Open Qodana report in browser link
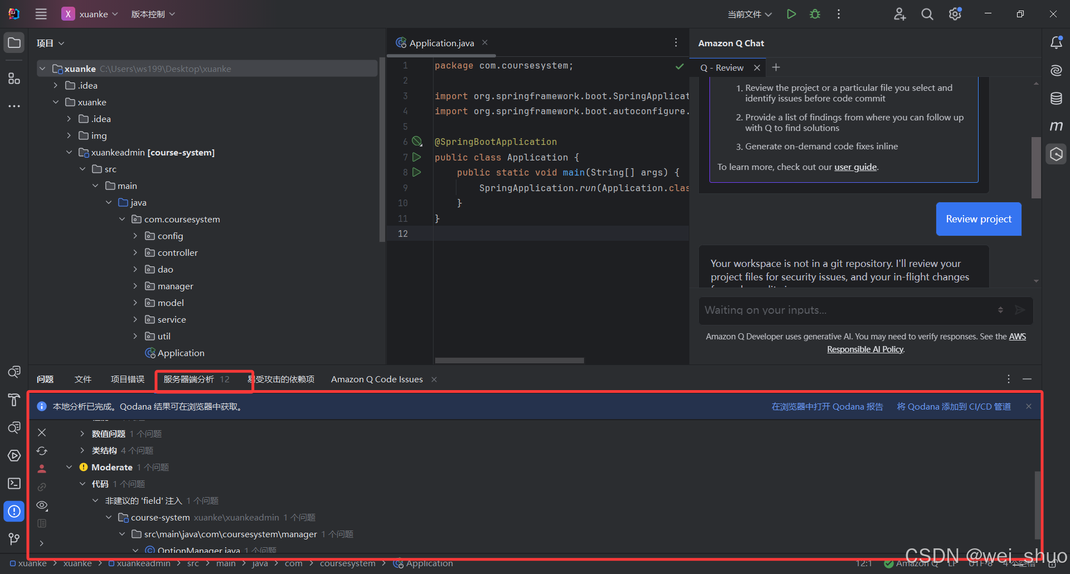Screen dimensions: 1070x574 827,406
